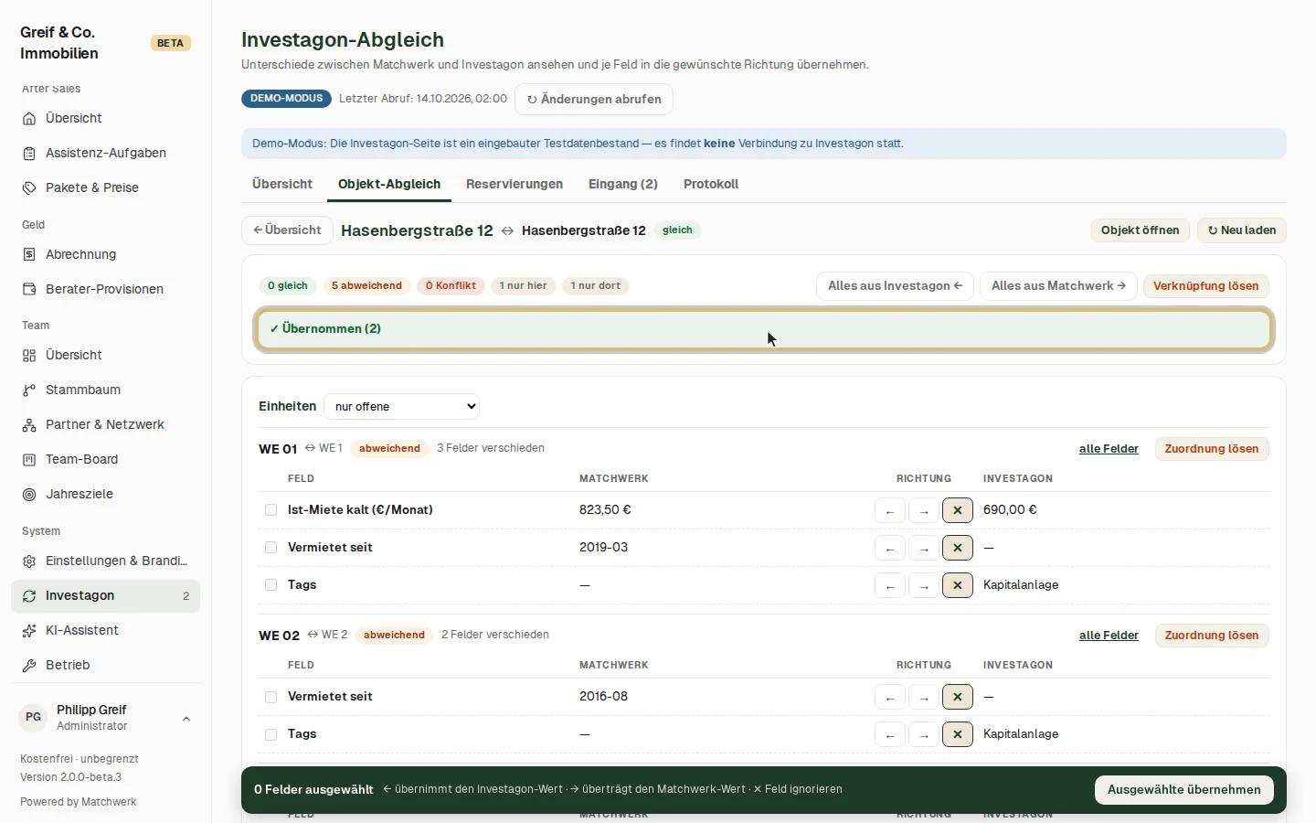Go to the Protokoll tab
The height and width of the screenshot is (823, 1316).
click(711, 184)
